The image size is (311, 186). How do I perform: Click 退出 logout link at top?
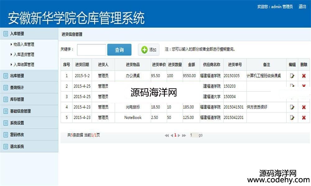point(302,7)
